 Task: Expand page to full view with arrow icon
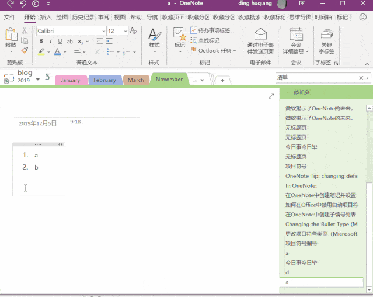pos(271,96)
